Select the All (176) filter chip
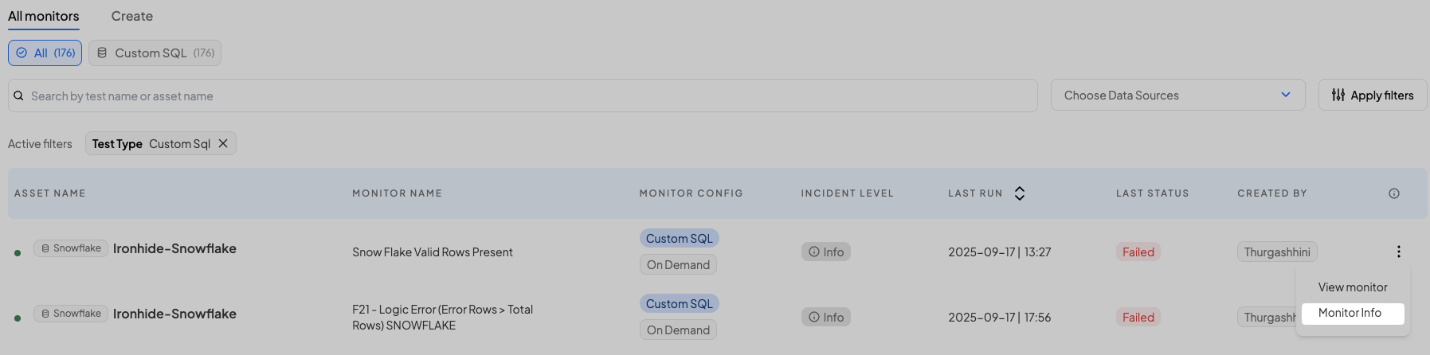 (x=45, y=53)
